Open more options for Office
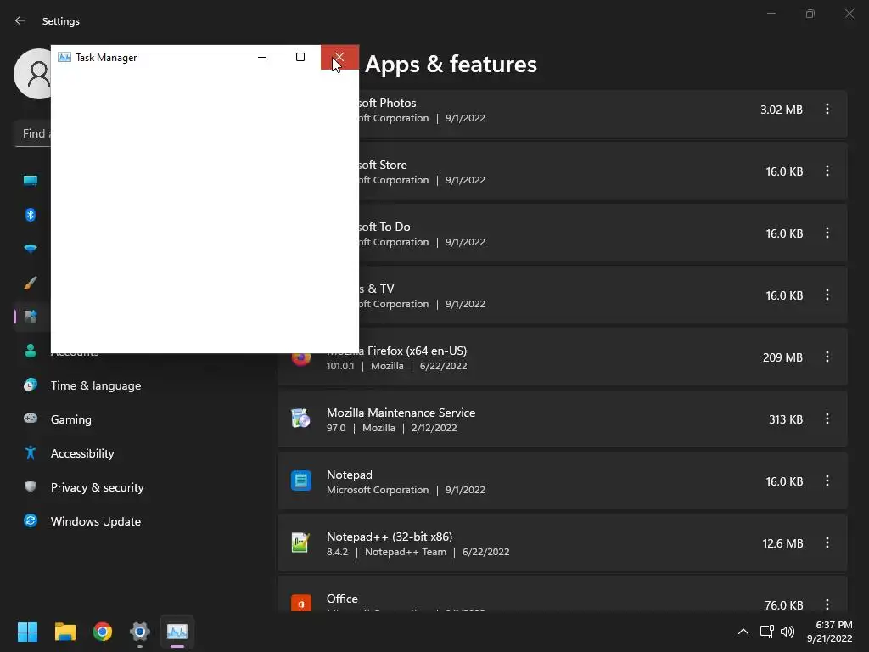Viewport: 869px width, 652px height. [827, 604]
